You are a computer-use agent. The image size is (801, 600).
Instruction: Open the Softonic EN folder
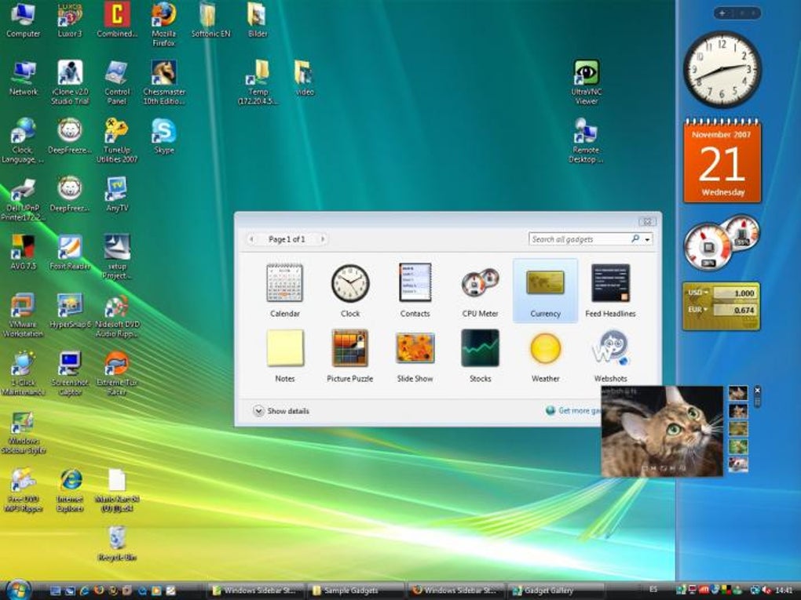pyautogui.click(x=210, y=20)
